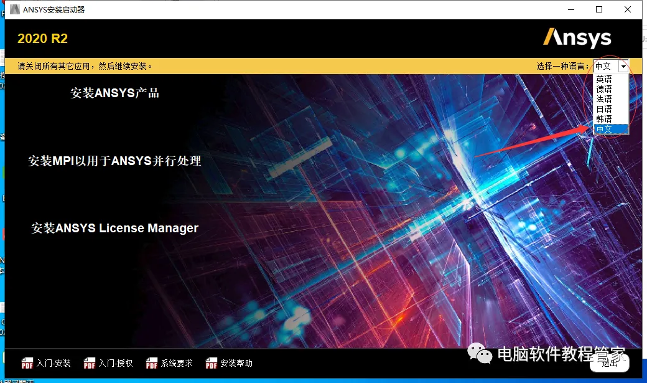Click the ANSYS installer title bar icon

[15, 9]
